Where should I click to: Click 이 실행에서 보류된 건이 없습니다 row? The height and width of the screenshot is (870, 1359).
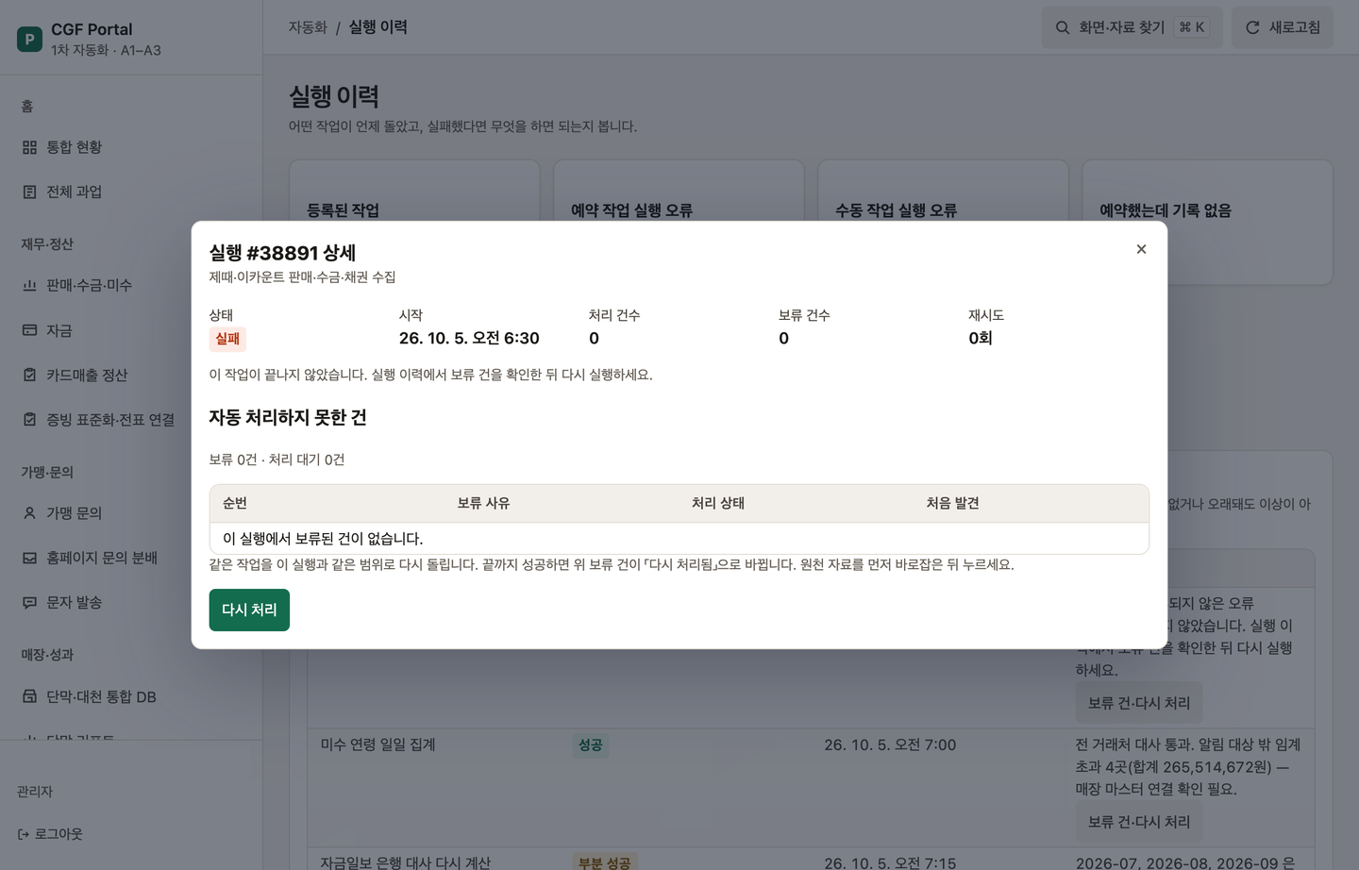point(679,539)
